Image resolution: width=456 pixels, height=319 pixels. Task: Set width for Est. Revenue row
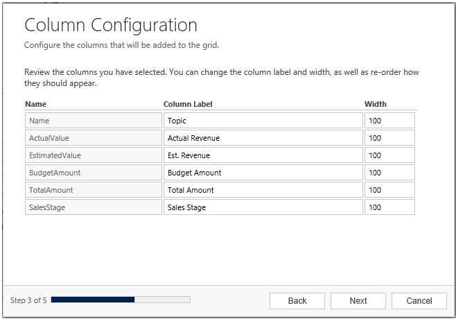(x=389, y=155)
